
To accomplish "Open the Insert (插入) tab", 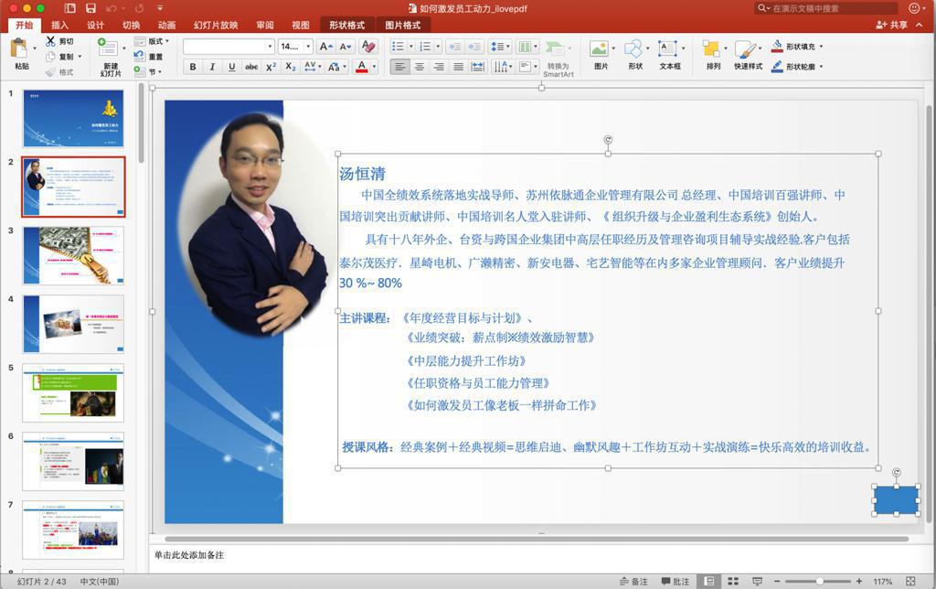I will (x=59, y=25).
